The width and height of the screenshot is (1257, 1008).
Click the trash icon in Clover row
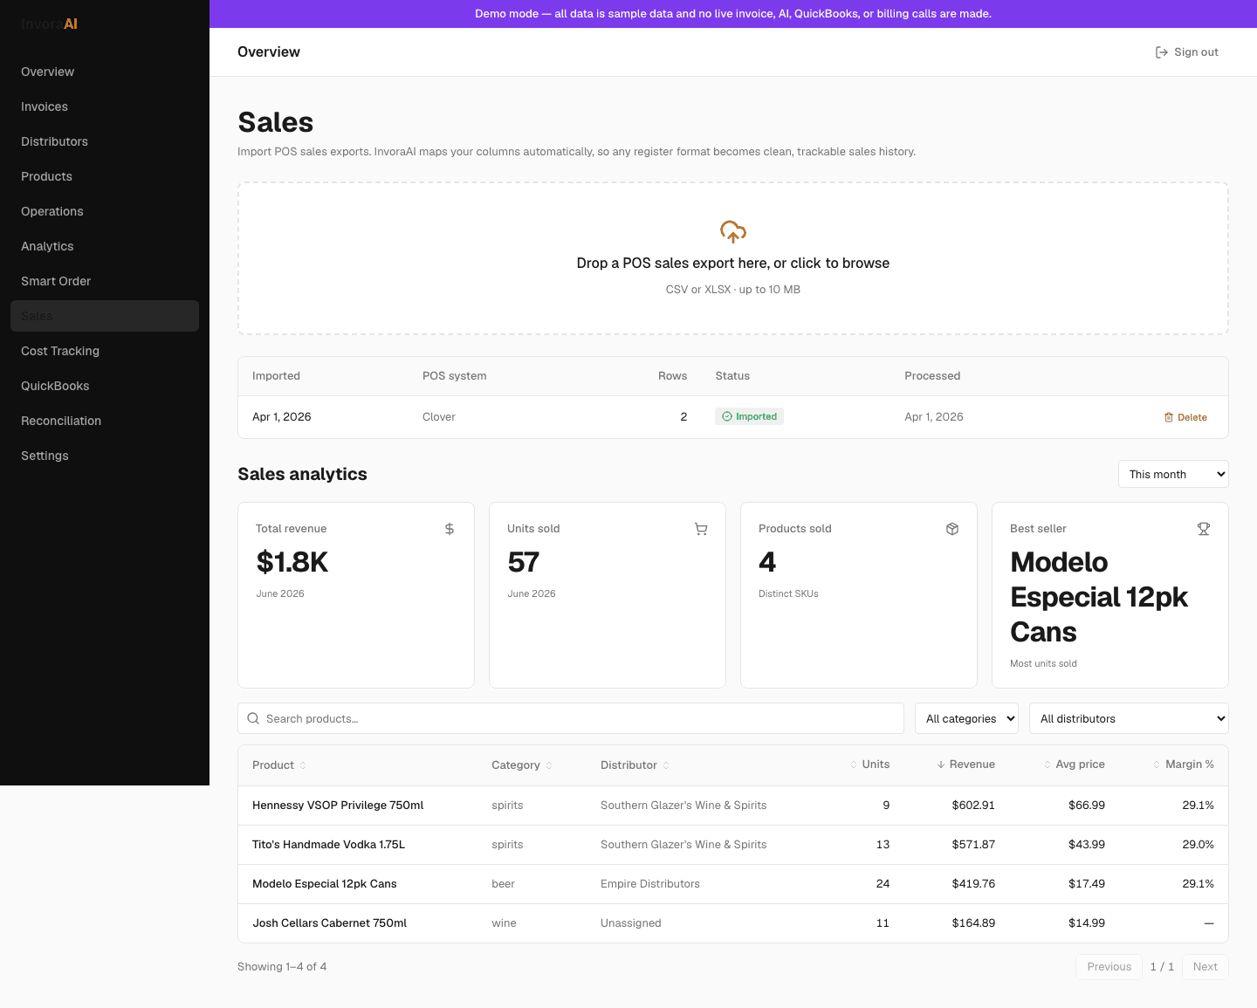pos(1169,417)
